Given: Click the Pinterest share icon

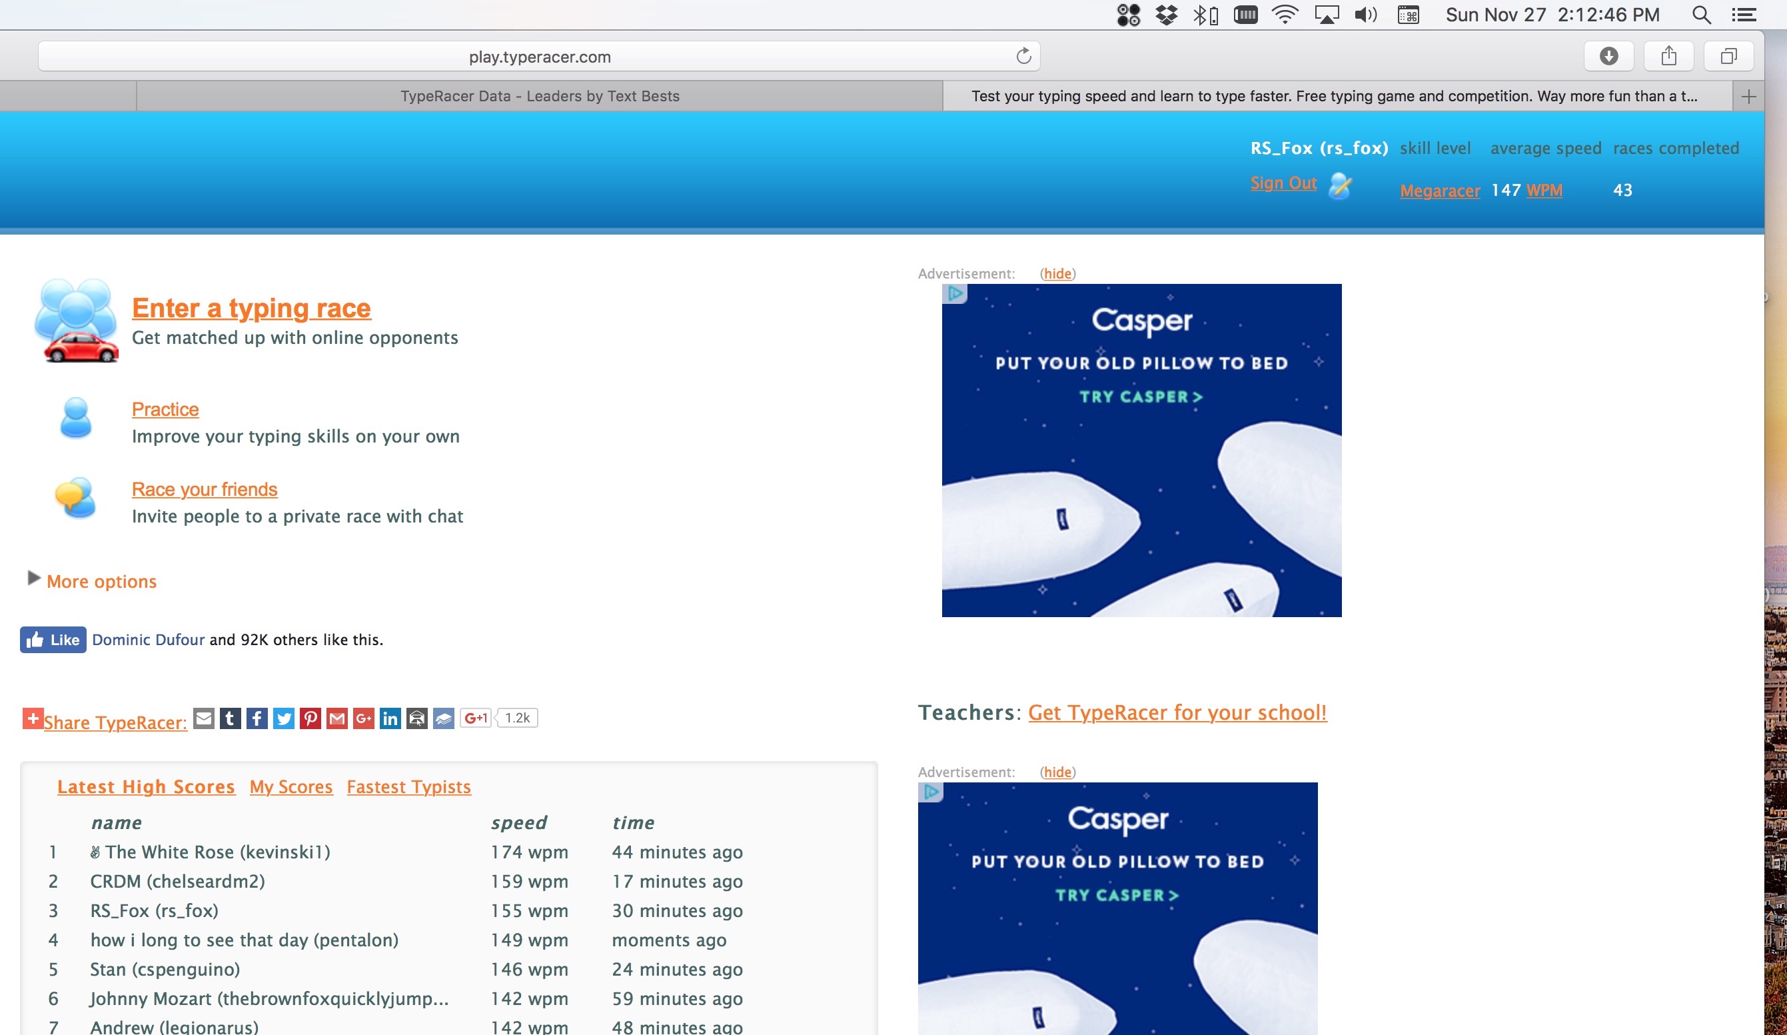Looking at the screenshot, I should [310, 718].
